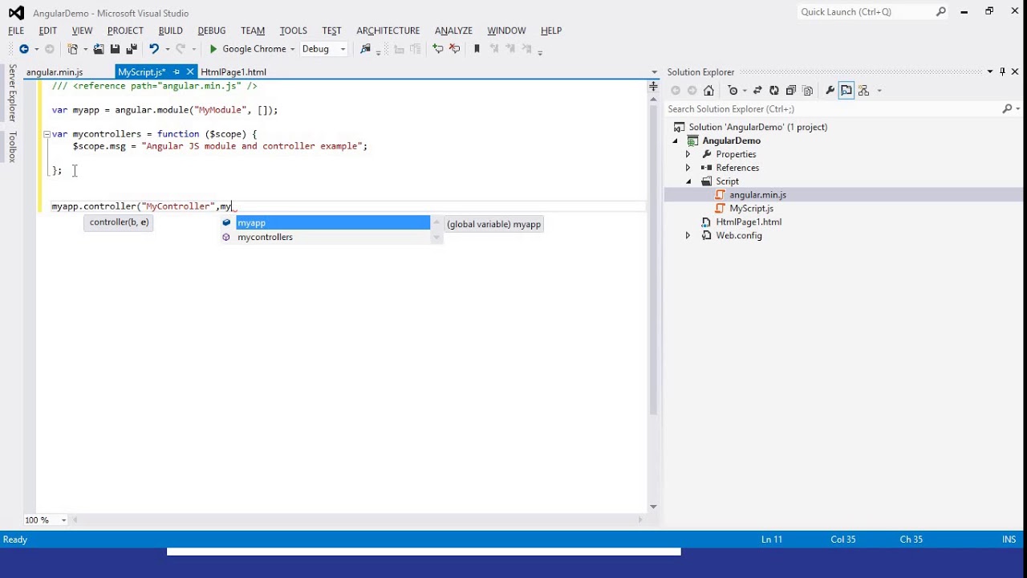Click the Save All icon
1027x578 pixels.
click(x=132, y=49)
